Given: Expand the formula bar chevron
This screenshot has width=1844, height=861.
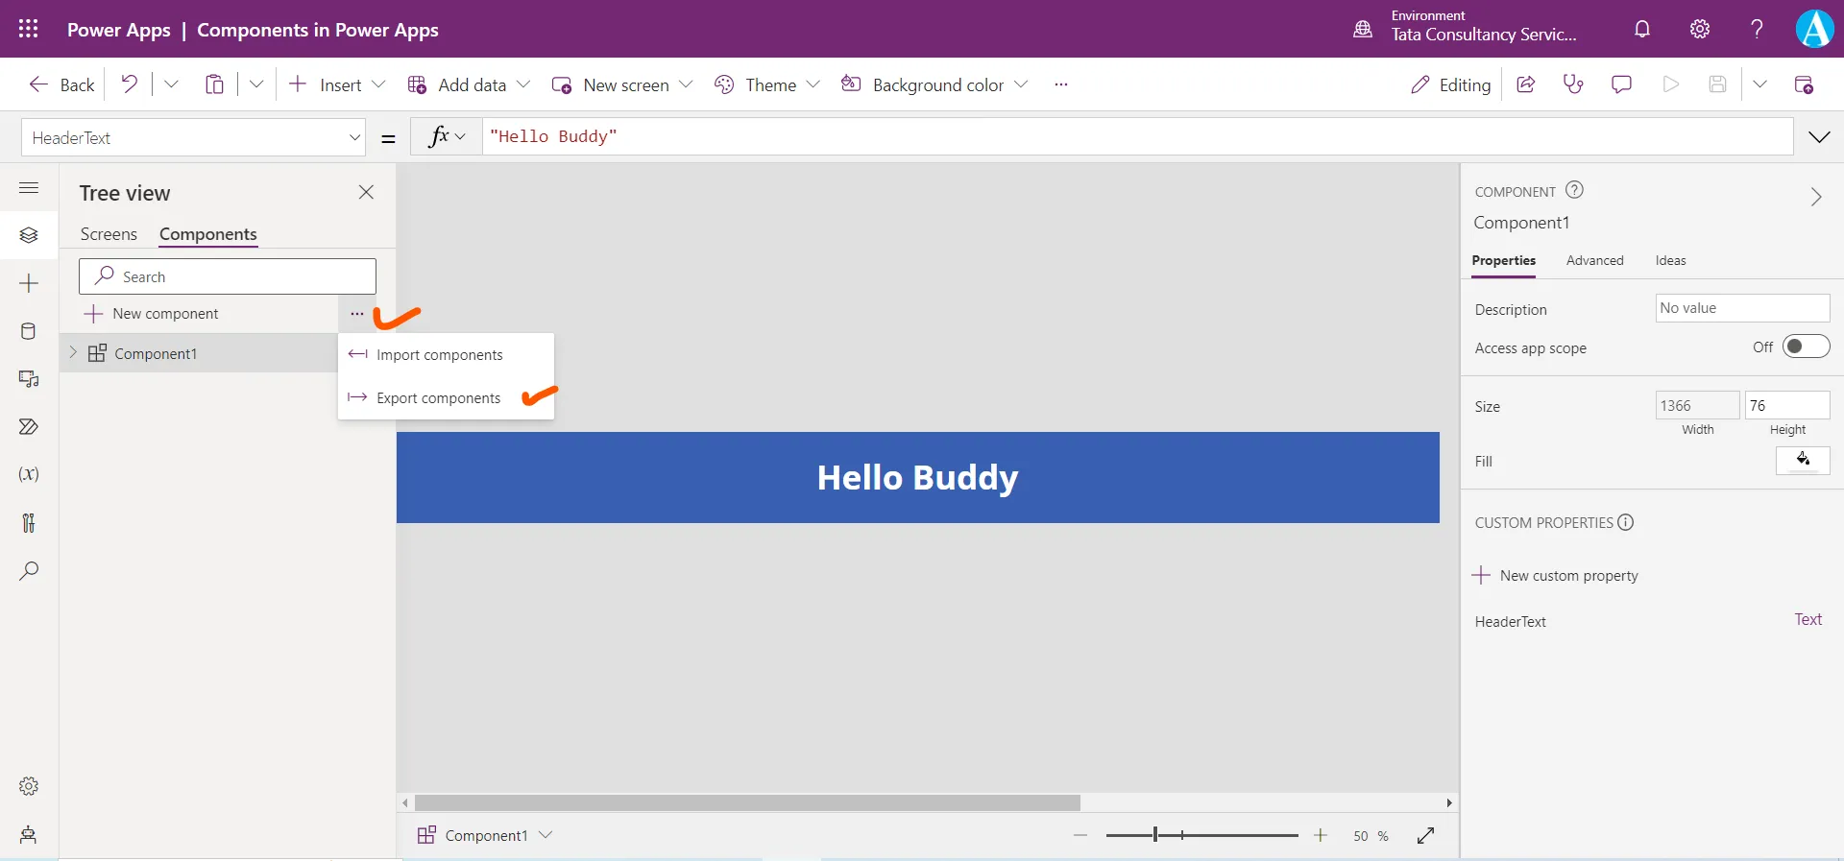Looking at the screenshot, I should point(1819,137).
